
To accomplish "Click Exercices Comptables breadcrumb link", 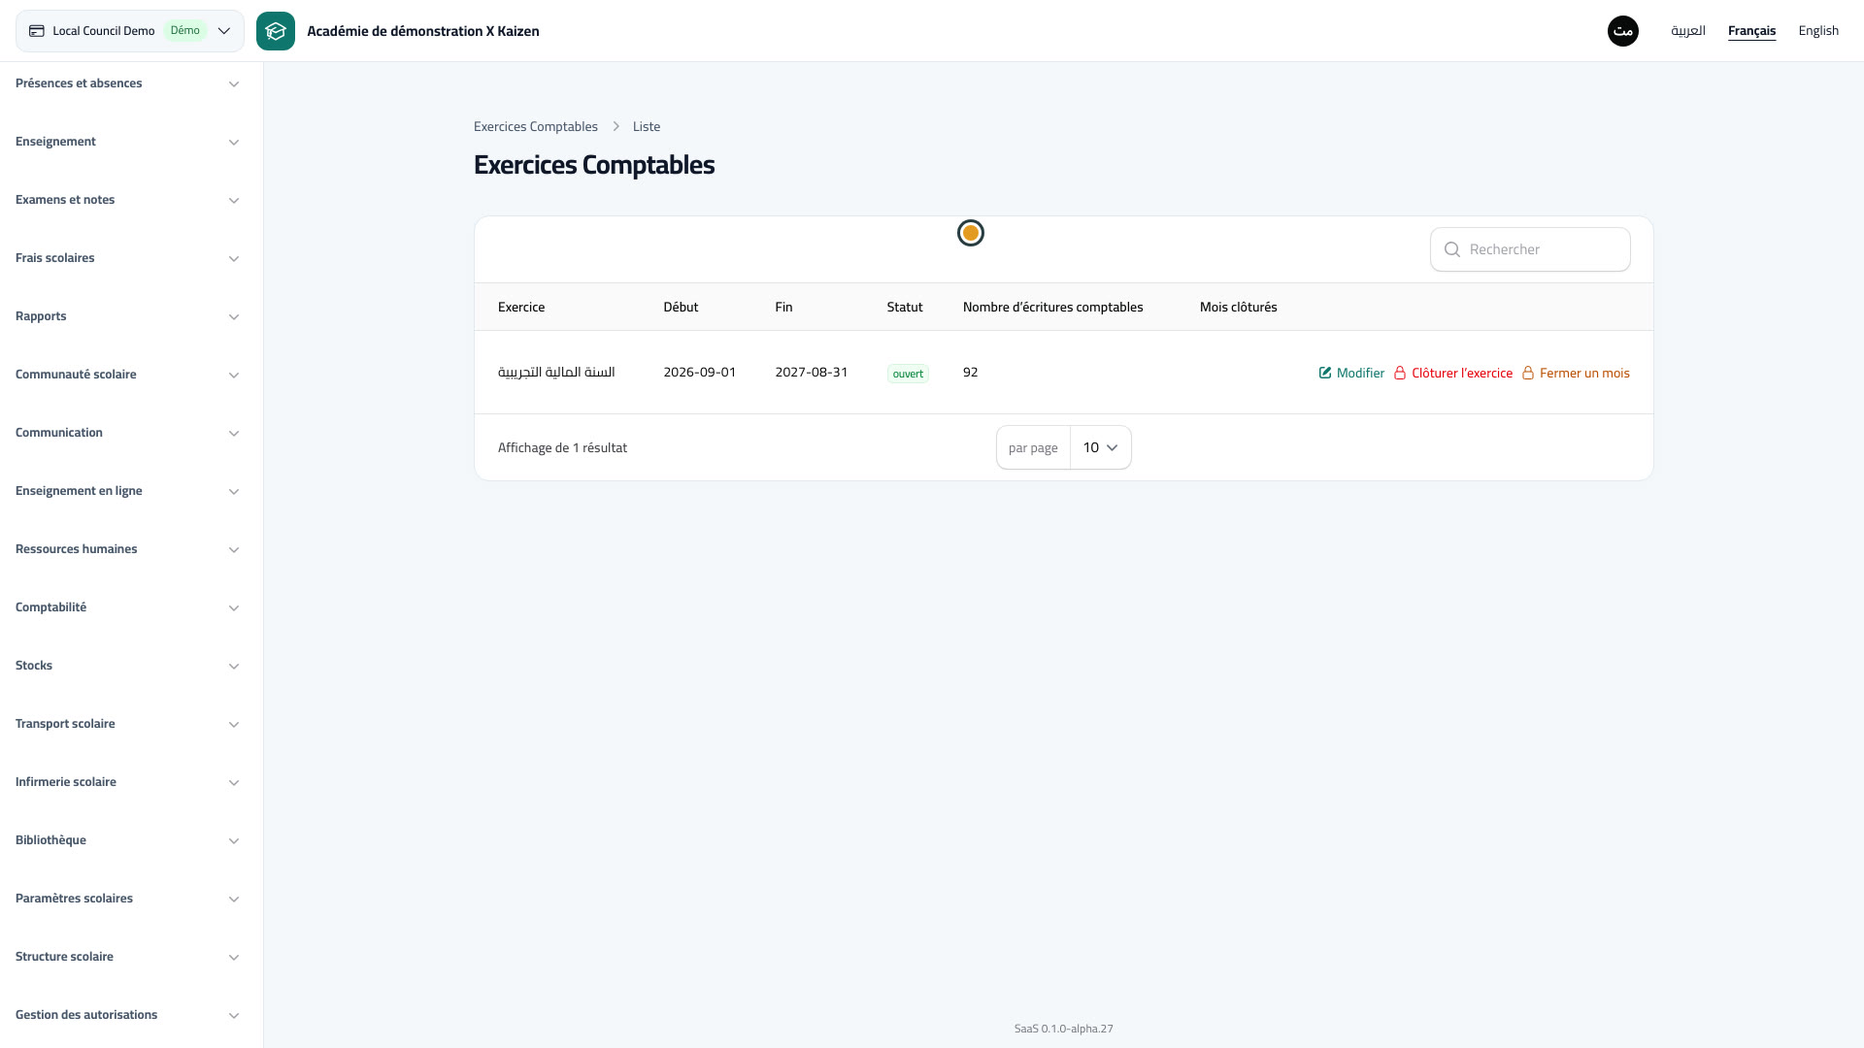I will (x=536, y=126).
